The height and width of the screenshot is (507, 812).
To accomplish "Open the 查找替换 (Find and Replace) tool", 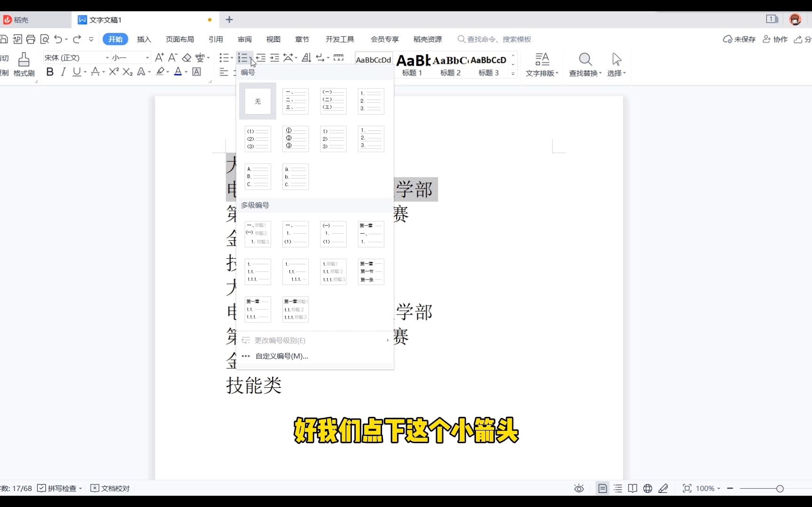I will (585, 64).
